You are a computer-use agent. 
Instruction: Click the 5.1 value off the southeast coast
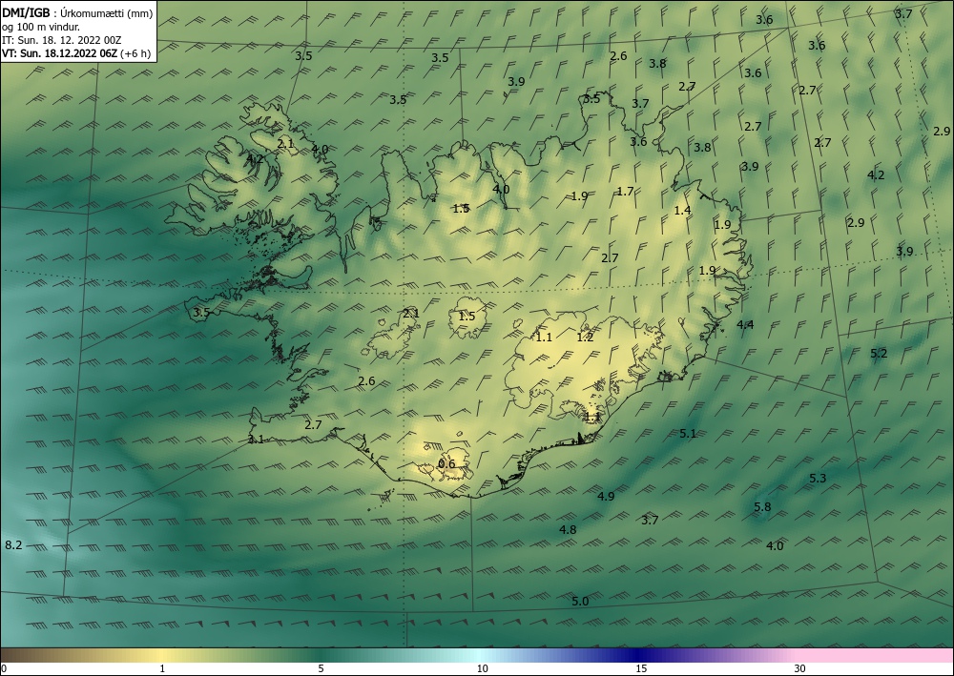pyautogui.click(x=688, y=433)
